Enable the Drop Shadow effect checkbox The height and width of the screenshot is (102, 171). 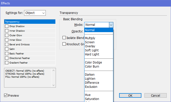click(7, 26)
